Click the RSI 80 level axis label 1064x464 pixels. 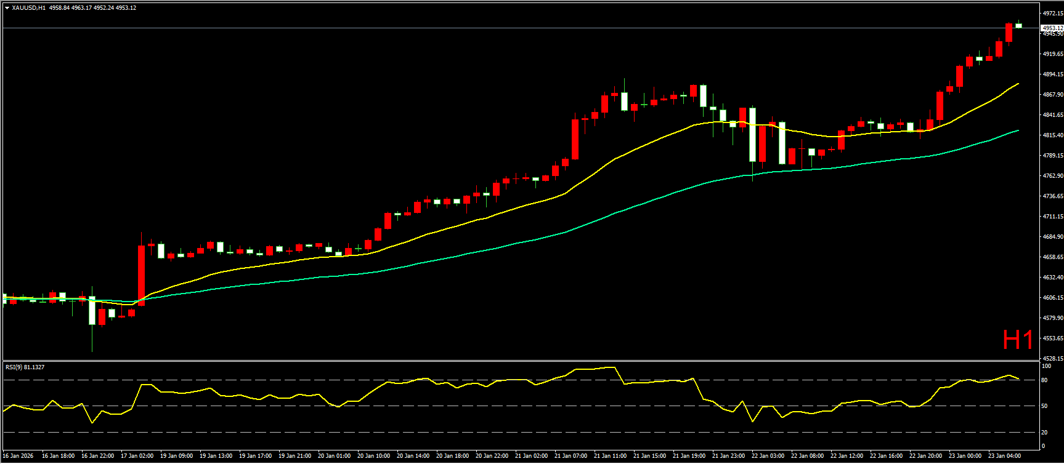(1044, 380)
